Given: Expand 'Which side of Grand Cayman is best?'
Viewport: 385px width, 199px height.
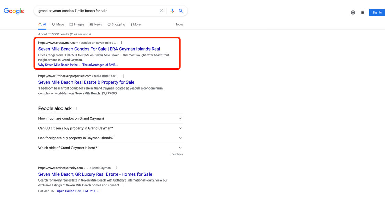Looking at the screenshot, I should coord(110,148).
